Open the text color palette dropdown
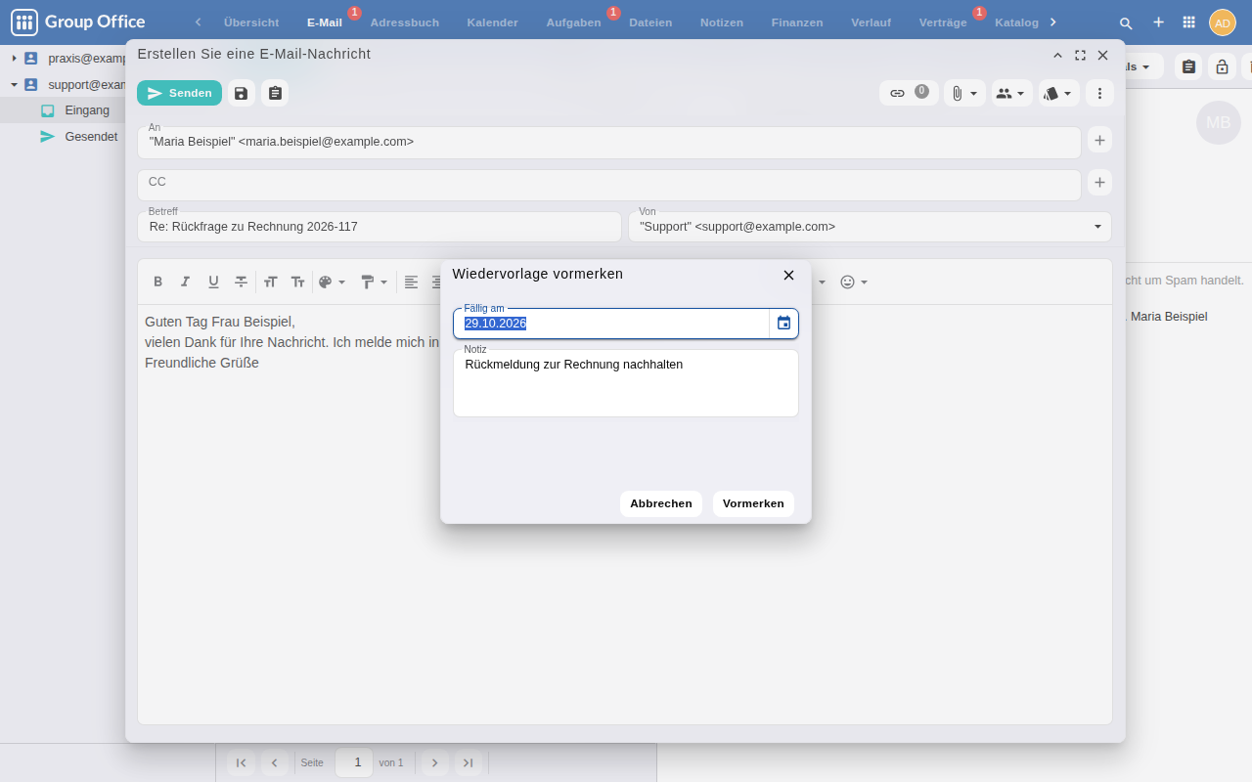Screen dimensions: 1252x782 pos(332,282)
